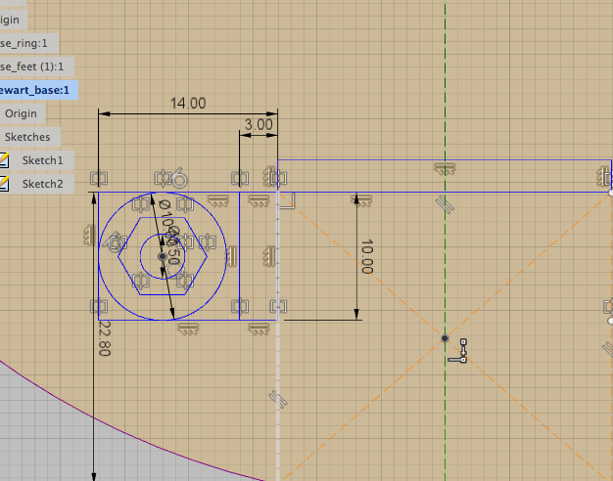Select the center point of the circles

[163, 256]
